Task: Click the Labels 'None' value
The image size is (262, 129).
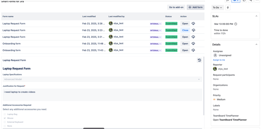Action: pos(216,110)
